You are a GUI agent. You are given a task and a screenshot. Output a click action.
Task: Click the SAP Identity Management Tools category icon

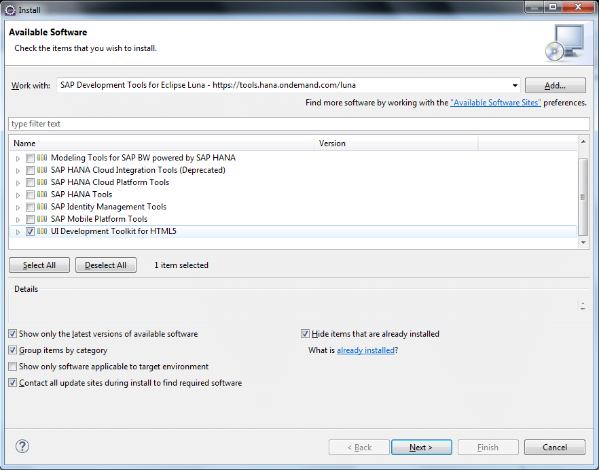click(x=42, y=207)
